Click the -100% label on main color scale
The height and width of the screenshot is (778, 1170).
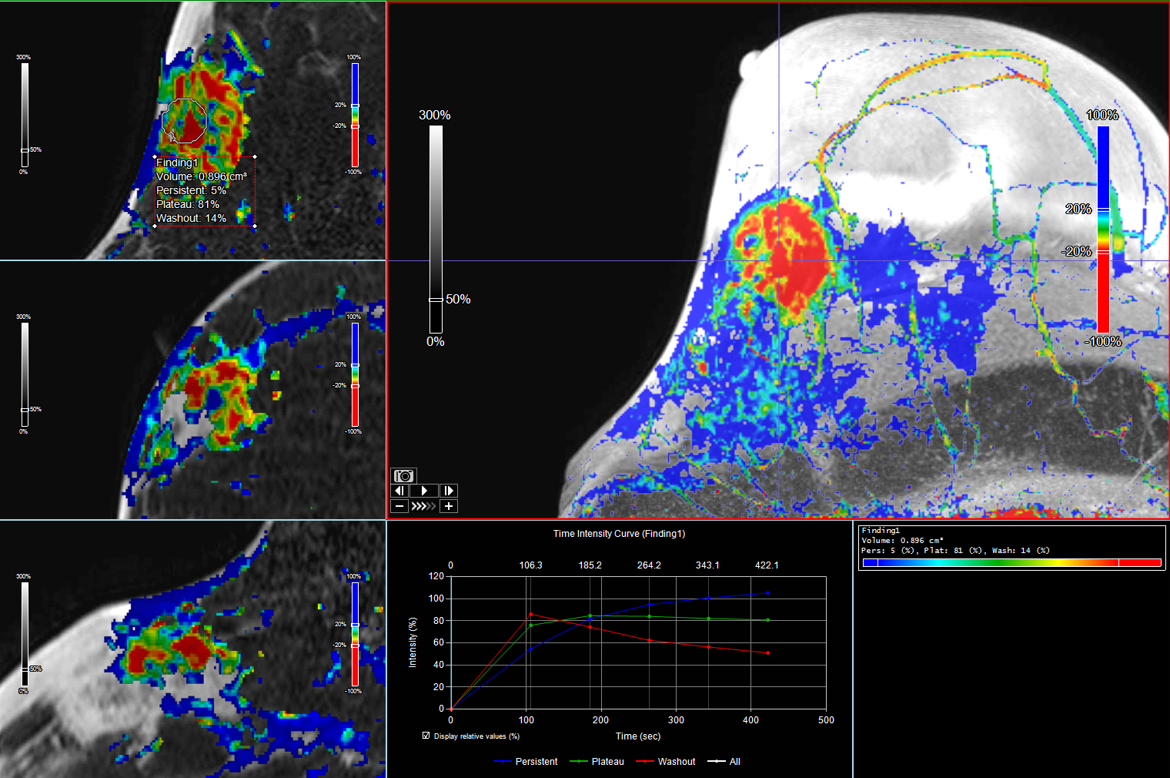(1102, 341)
